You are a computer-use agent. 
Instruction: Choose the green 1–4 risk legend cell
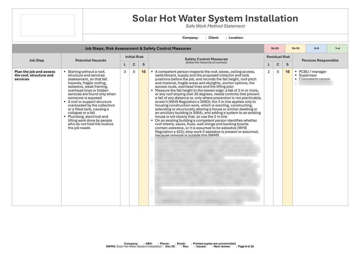tap(337, 48)
